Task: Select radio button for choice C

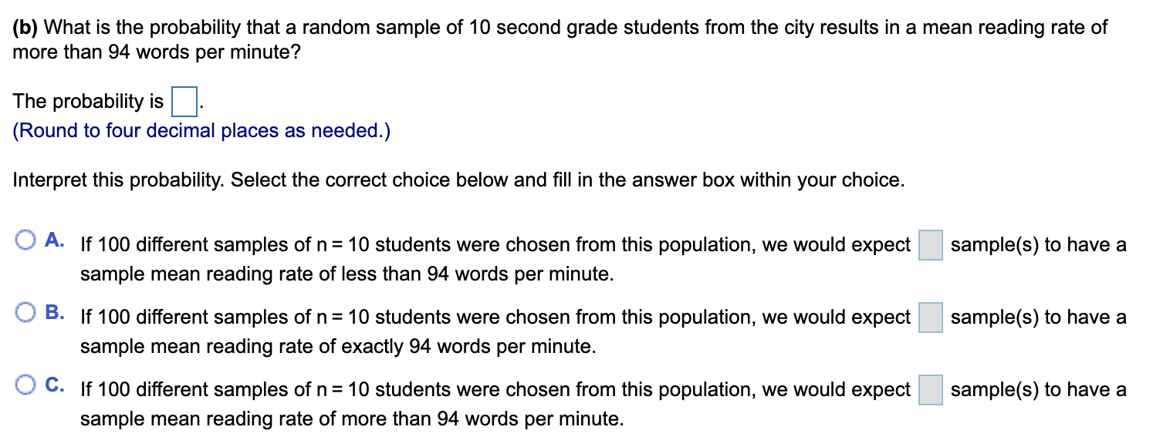Action: pyautogui.click(x=25, y=386)
